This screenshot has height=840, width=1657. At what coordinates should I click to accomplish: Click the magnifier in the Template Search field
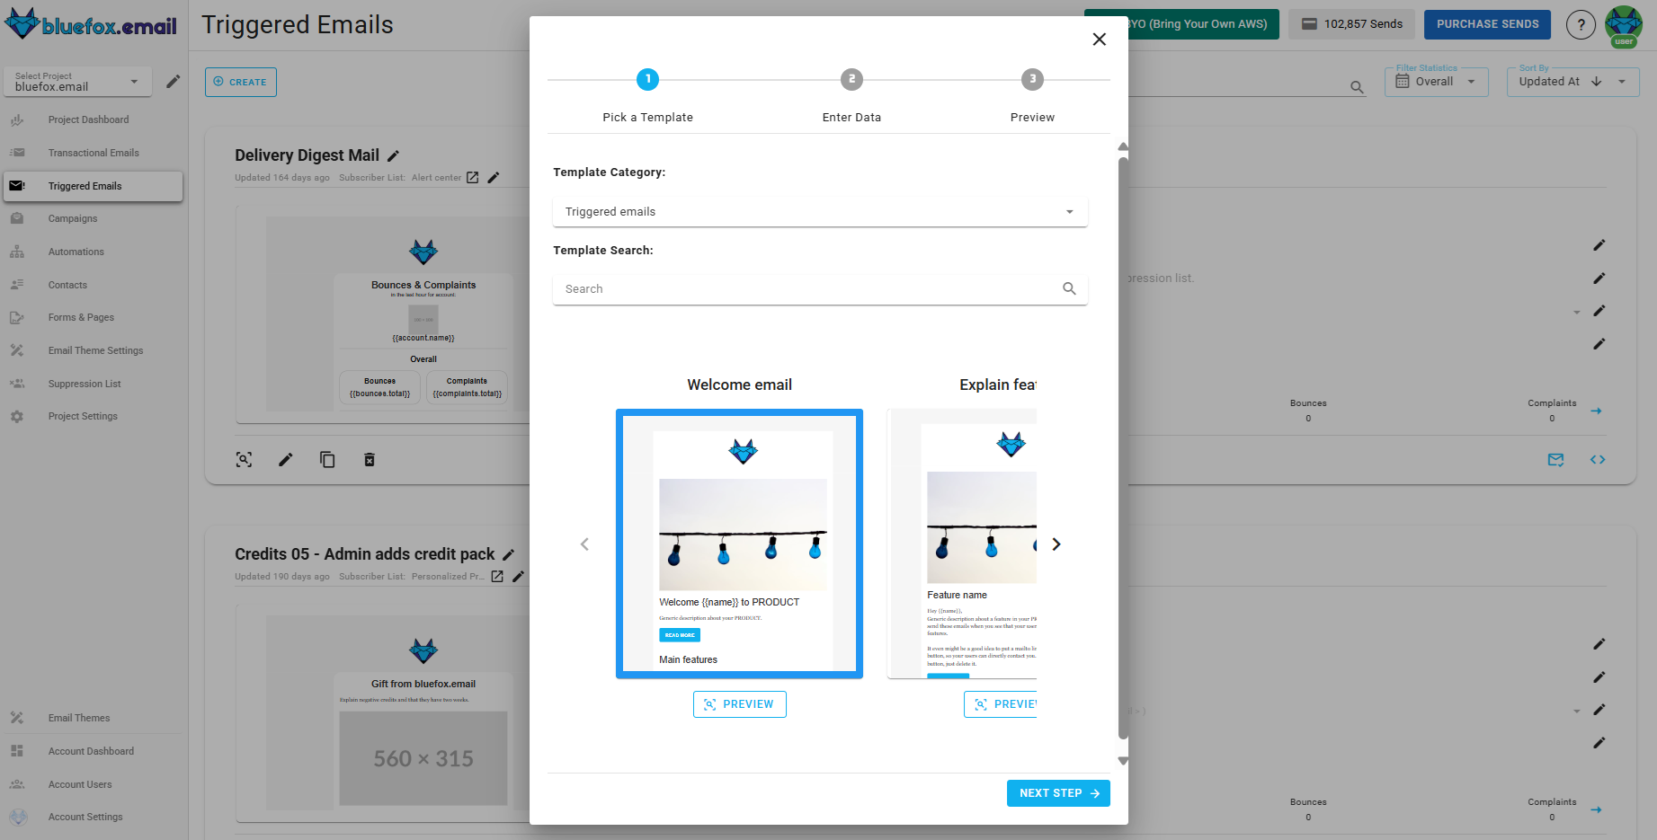tap(1069, 288)
